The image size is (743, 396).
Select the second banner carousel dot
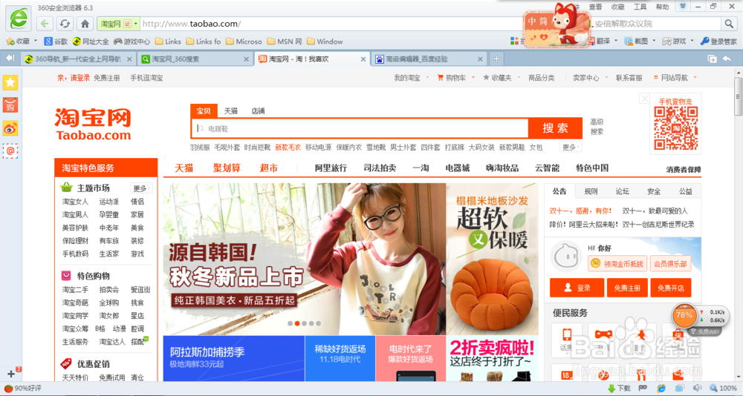coord(297,323)
